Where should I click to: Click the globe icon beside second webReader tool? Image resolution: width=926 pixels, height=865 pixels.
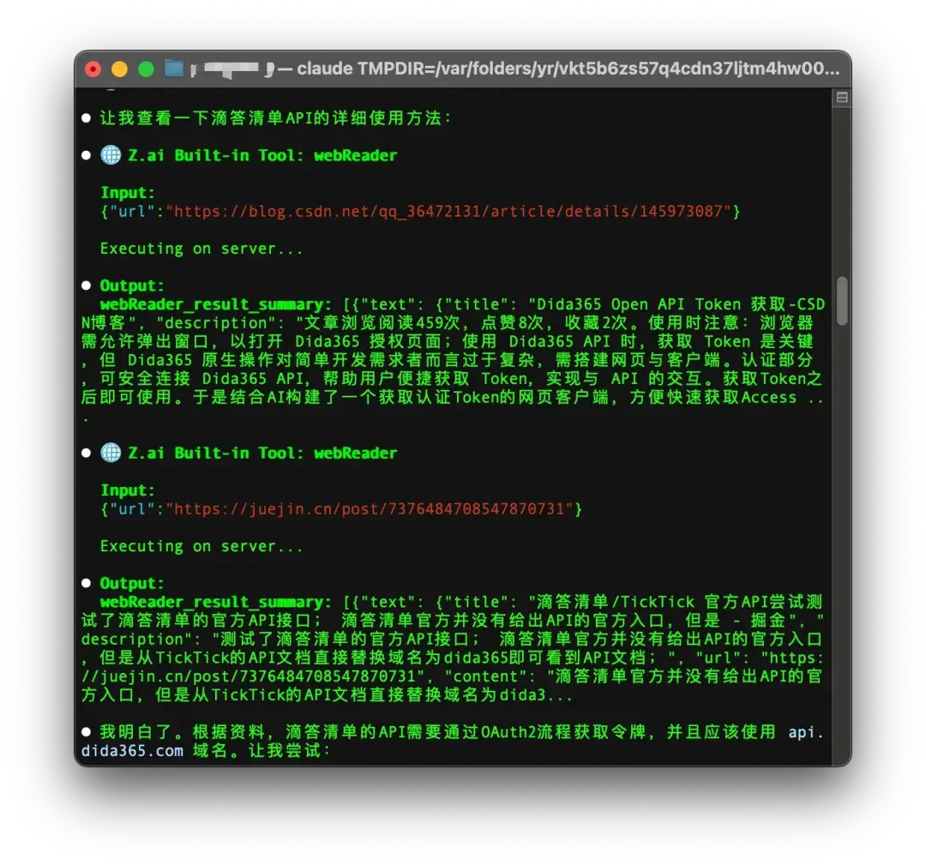(111, 453)
